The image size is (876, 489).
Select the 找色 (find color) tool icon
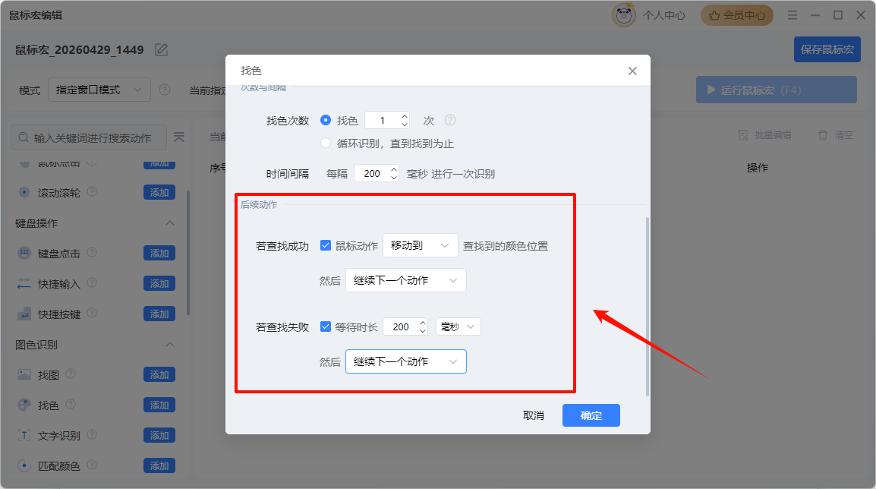(x=24, y=405)
